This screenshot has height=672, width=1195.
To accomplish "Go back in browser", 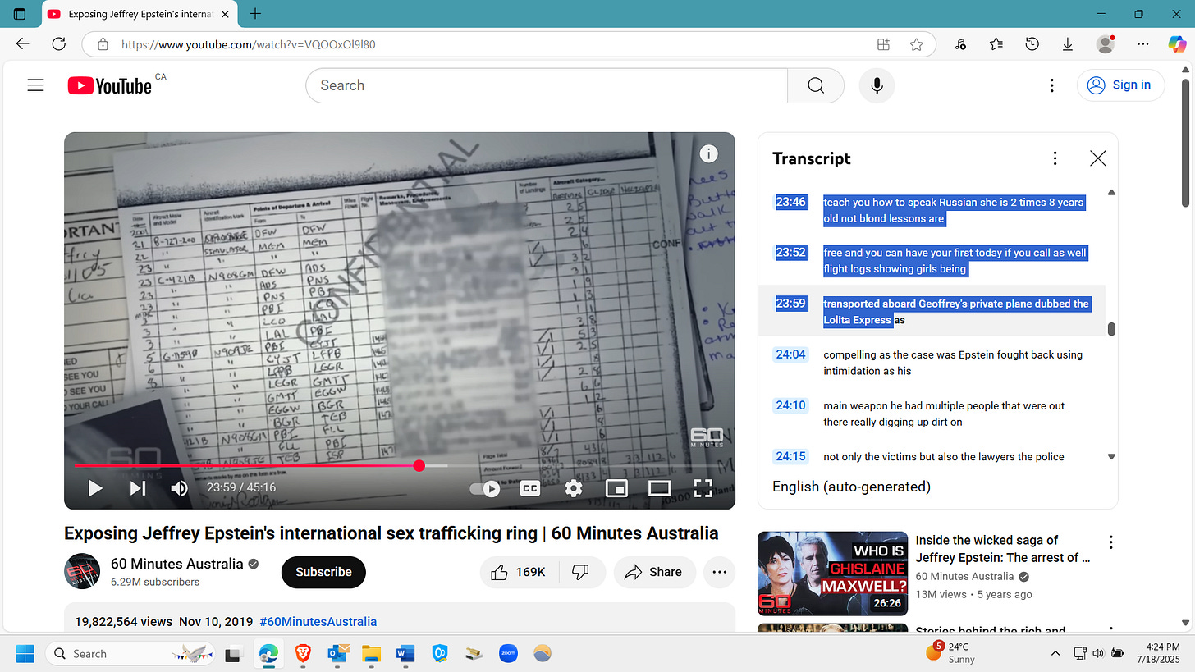I will [22, 44].
